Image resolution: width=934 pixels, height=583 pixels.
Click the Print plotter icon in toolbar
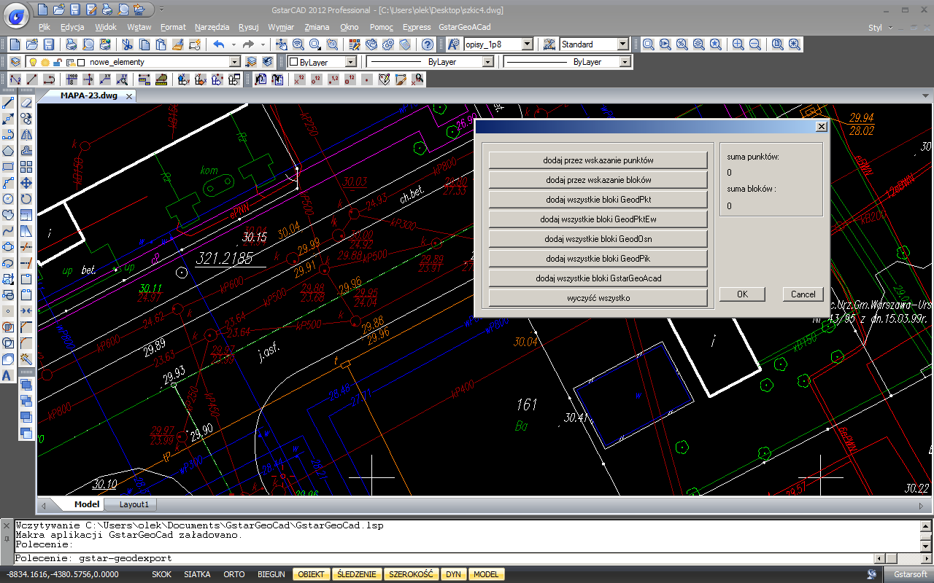[x=71, y=44]
